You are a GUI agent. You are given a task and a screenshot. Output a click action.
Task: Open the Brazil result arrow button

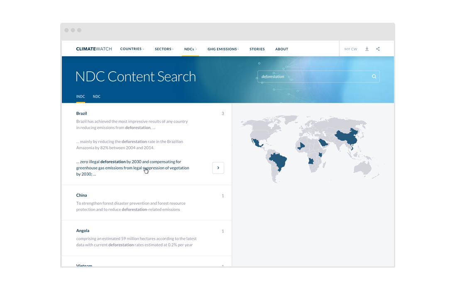coord(218,168)
